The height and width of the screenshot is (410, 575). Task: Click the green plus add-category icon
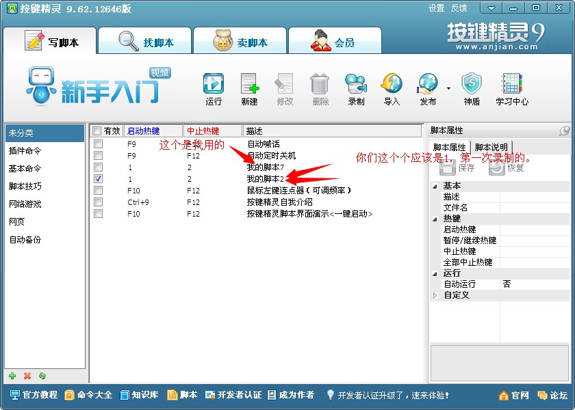pyautogui.click(x=12, y=376)
